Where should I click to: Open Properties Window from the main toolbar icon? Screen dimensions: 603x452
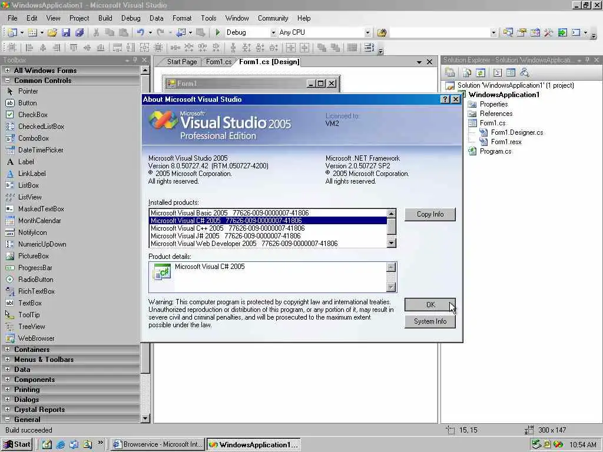pos(522,33)
